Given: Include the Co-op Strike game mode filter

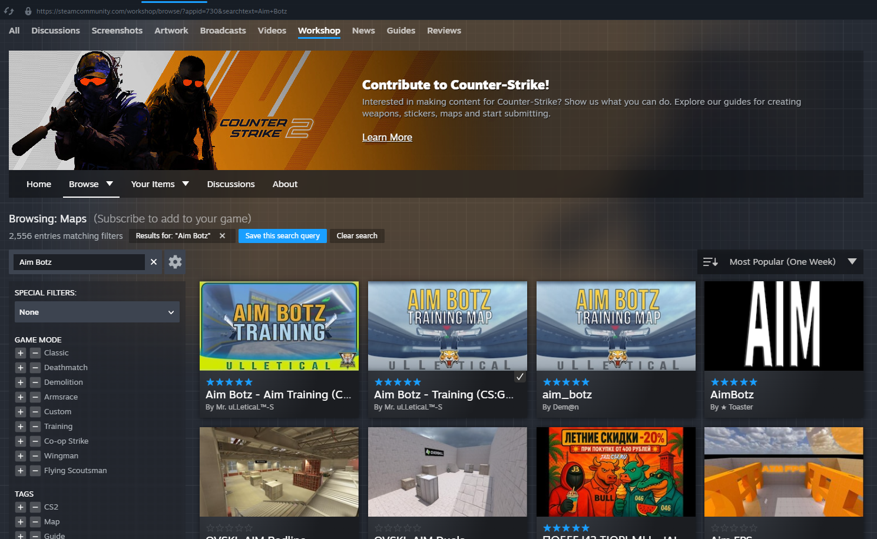Looking at the screenshot, I should pos(21,441).
